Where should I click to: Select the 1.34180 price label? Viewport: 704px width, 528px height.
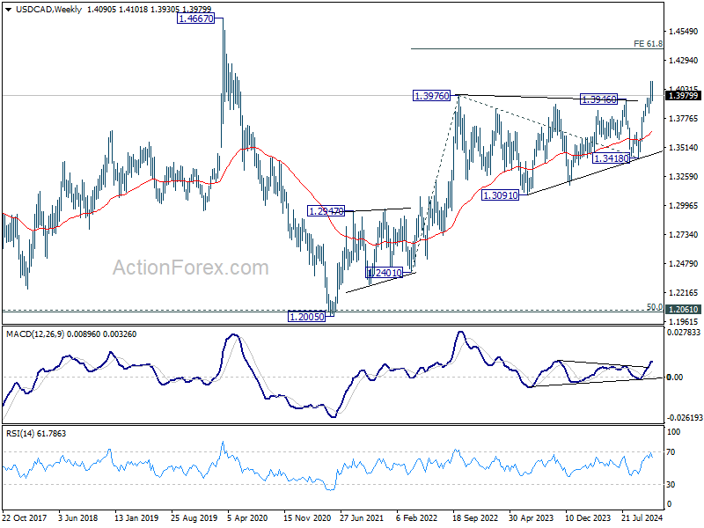[x=611, y=158]
